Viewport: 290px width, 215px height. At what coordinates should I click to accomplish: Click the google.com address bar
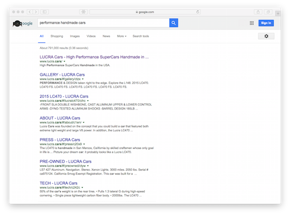click(145, 12)
